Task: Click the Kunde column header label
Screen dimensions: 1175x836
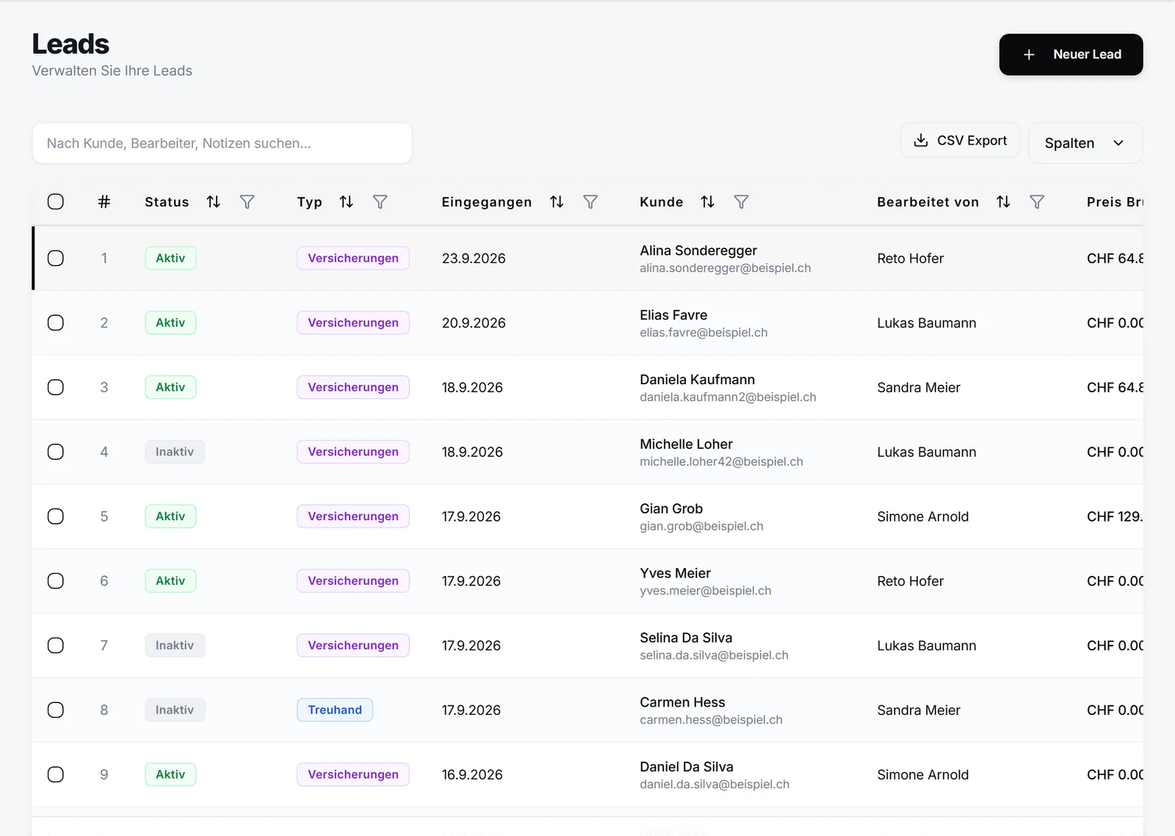Action: tap(662, 202)
